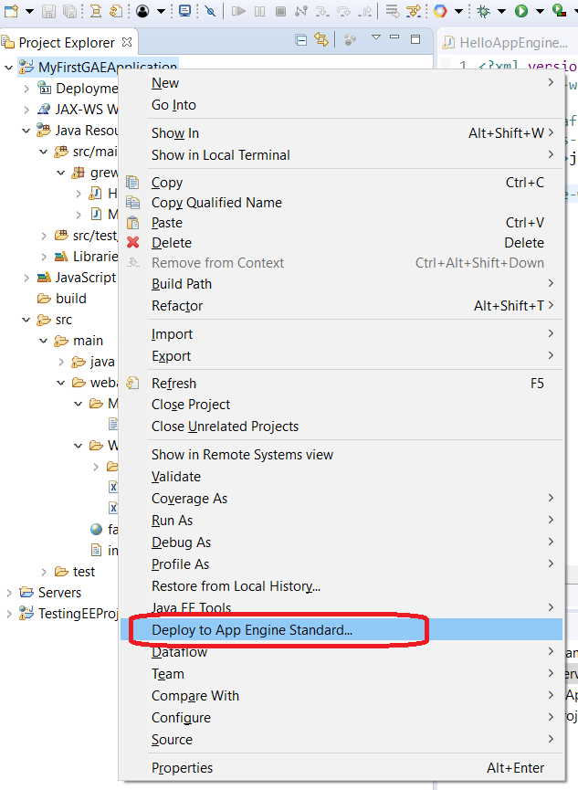Select Deploy to App Engine Standard
The image size is (578, 790).
pos(252,630)
